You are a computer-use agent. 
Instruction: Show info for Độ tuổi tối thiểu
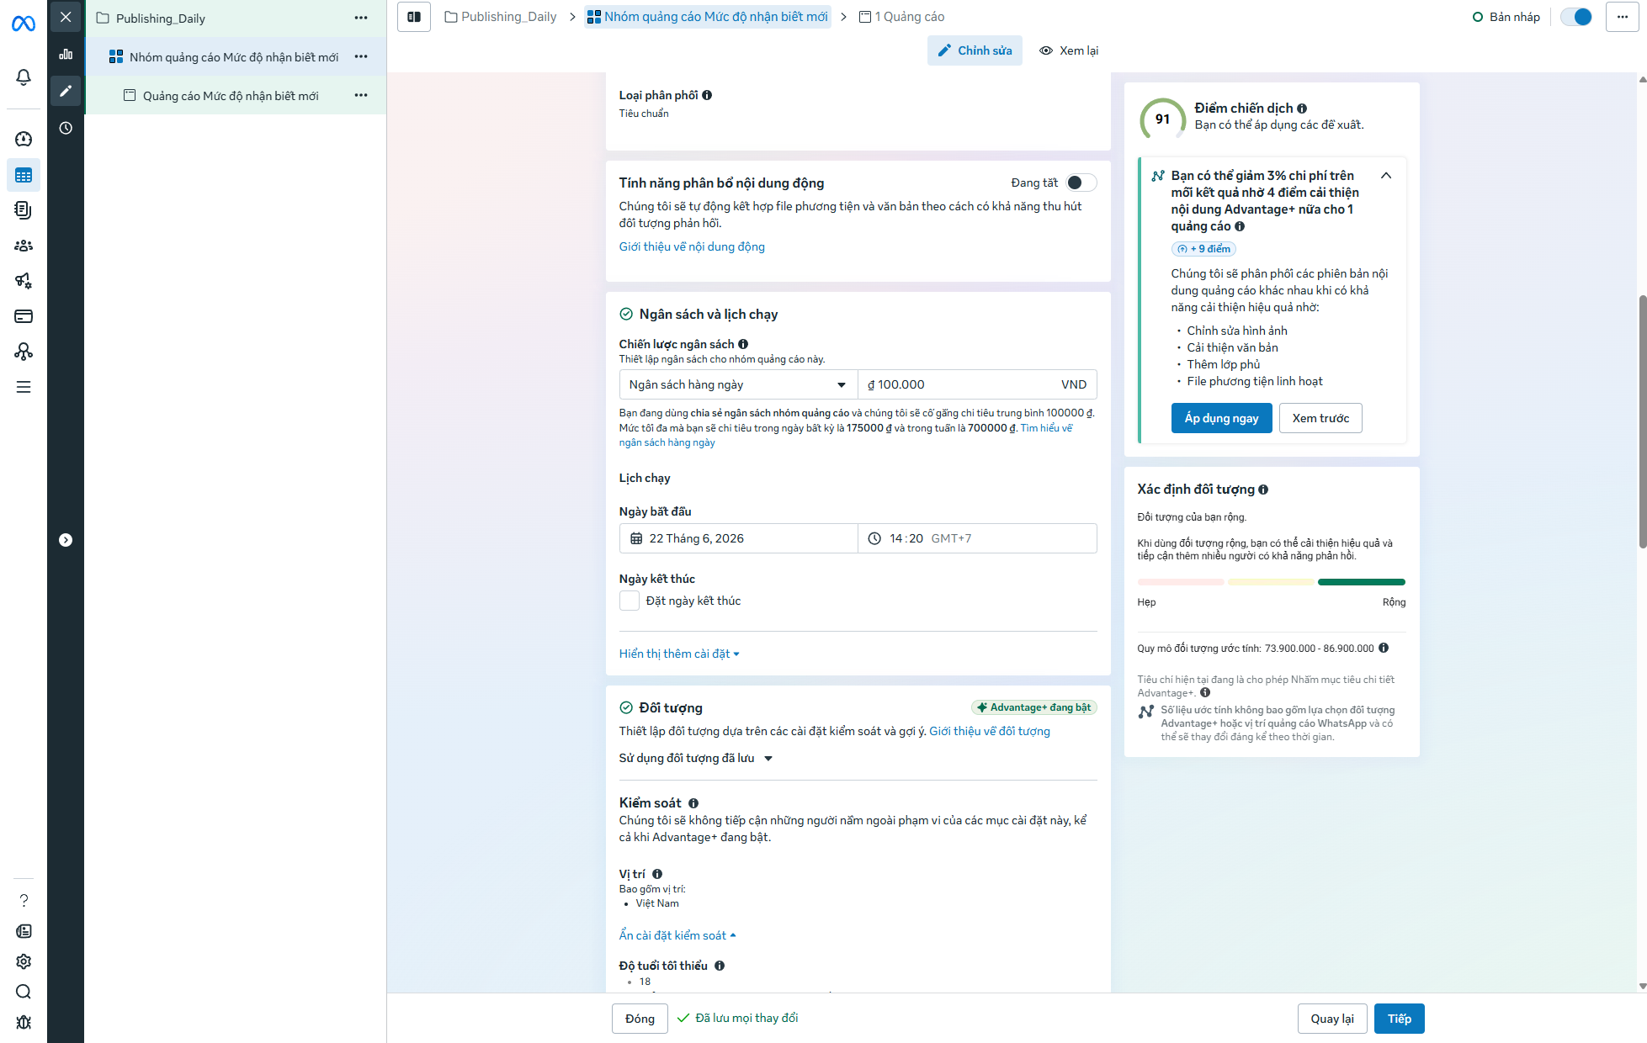[720, 966]
